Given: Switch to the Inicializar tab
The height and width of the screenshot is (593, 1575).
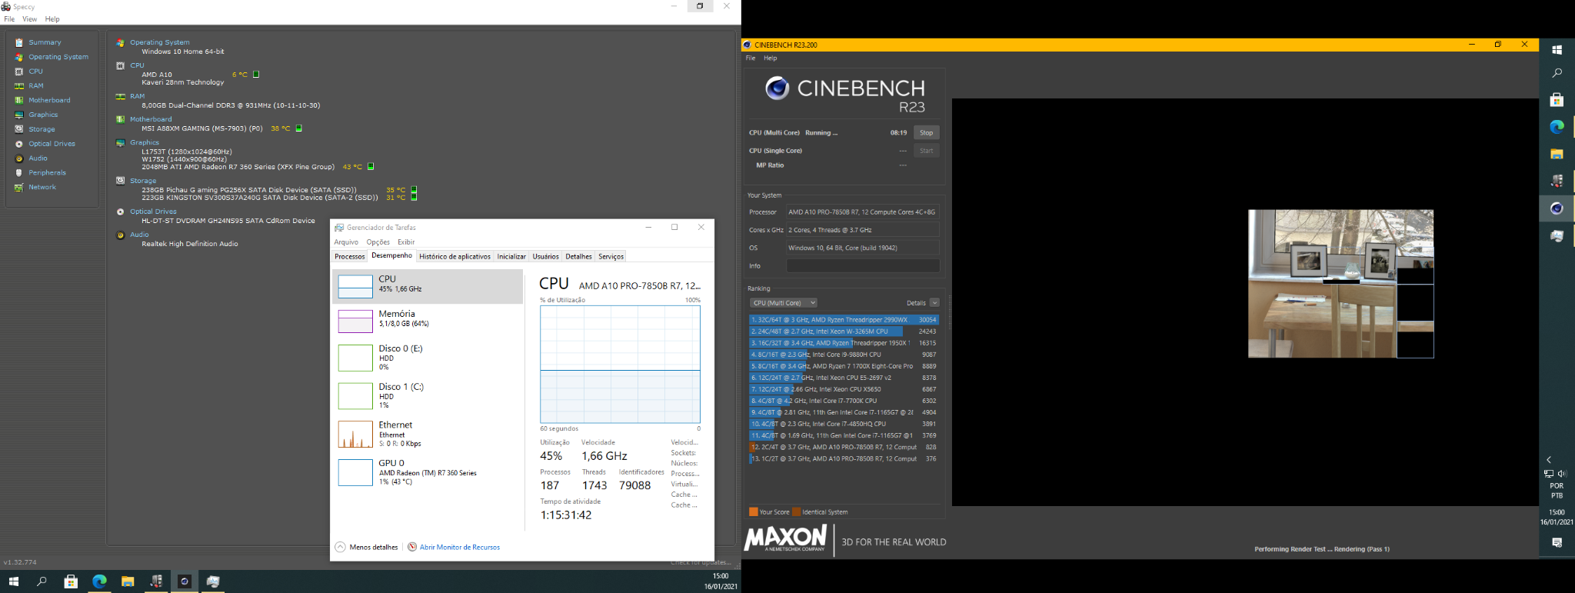Looking at the screenshot, I should (x=511, y=257).
